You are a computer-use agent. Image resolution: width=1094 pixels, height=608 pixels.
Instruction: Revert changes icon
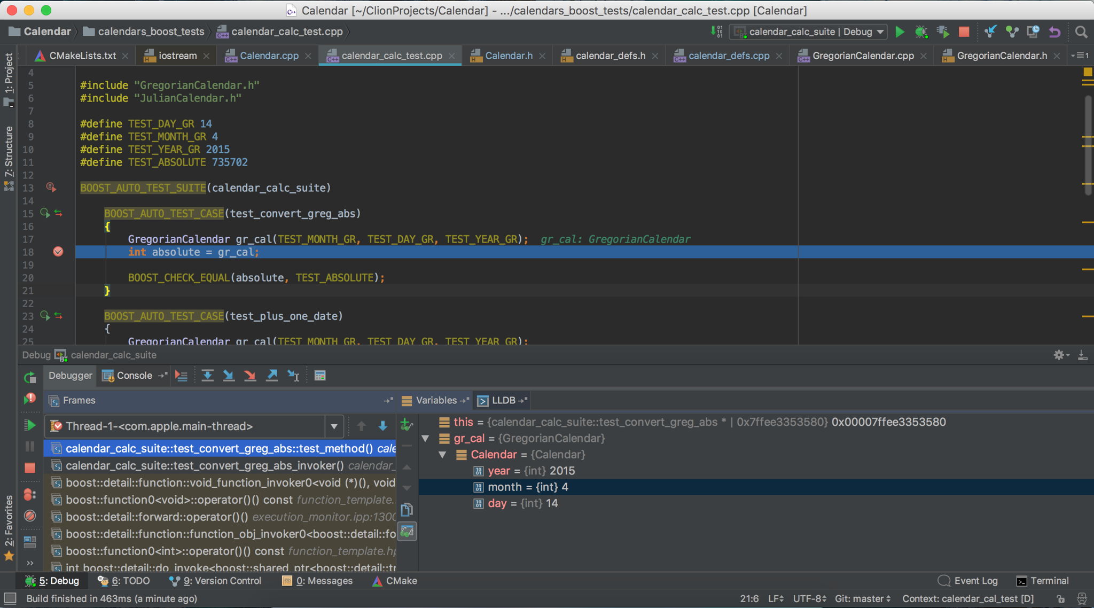[x=1054, y=32]
